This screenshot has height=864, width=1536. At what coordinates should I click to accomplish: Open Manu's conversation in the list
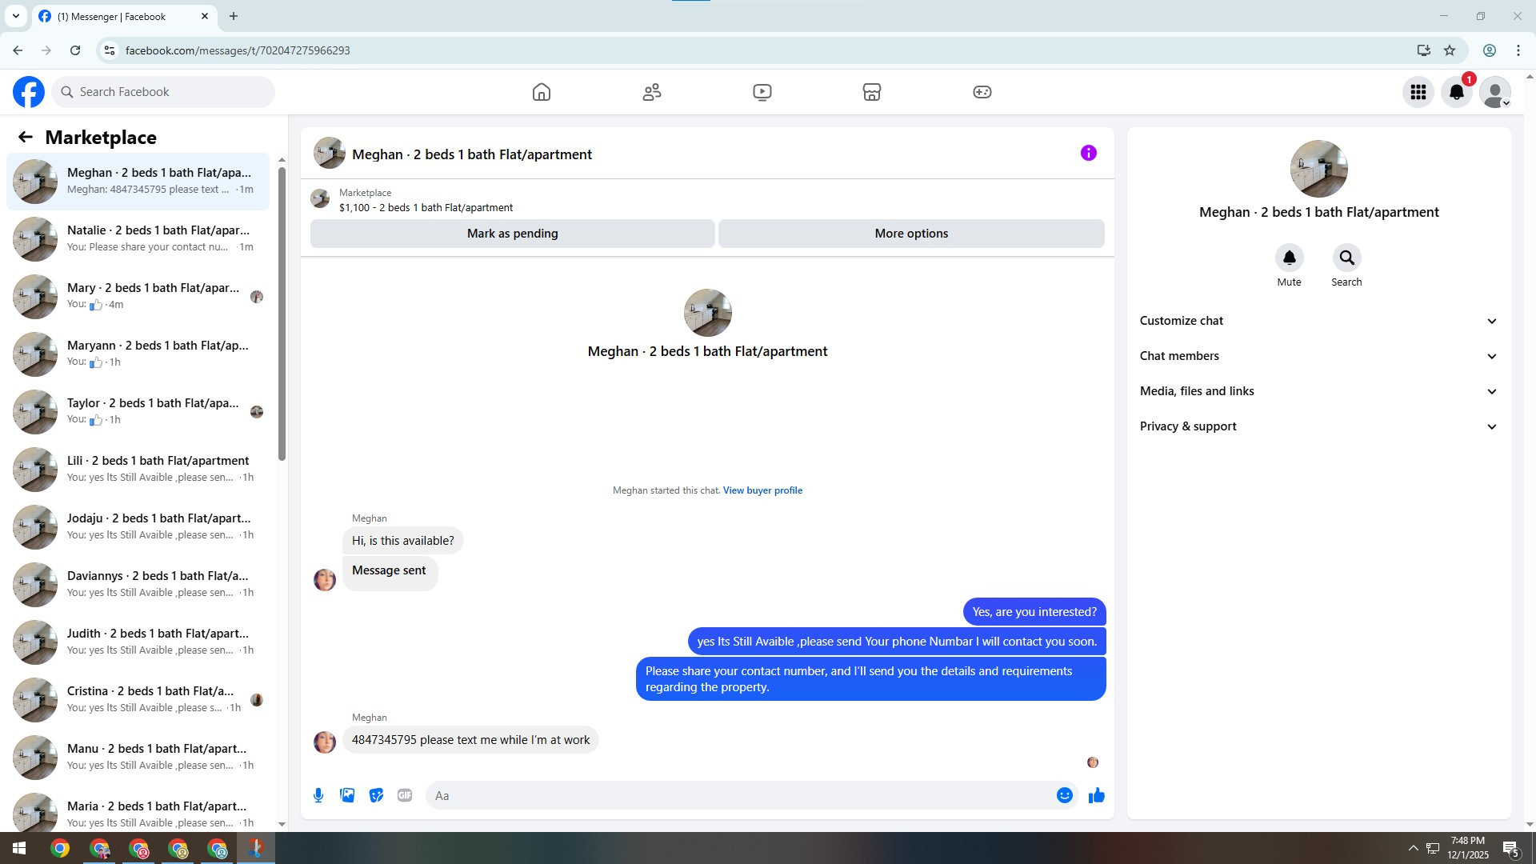138,758
